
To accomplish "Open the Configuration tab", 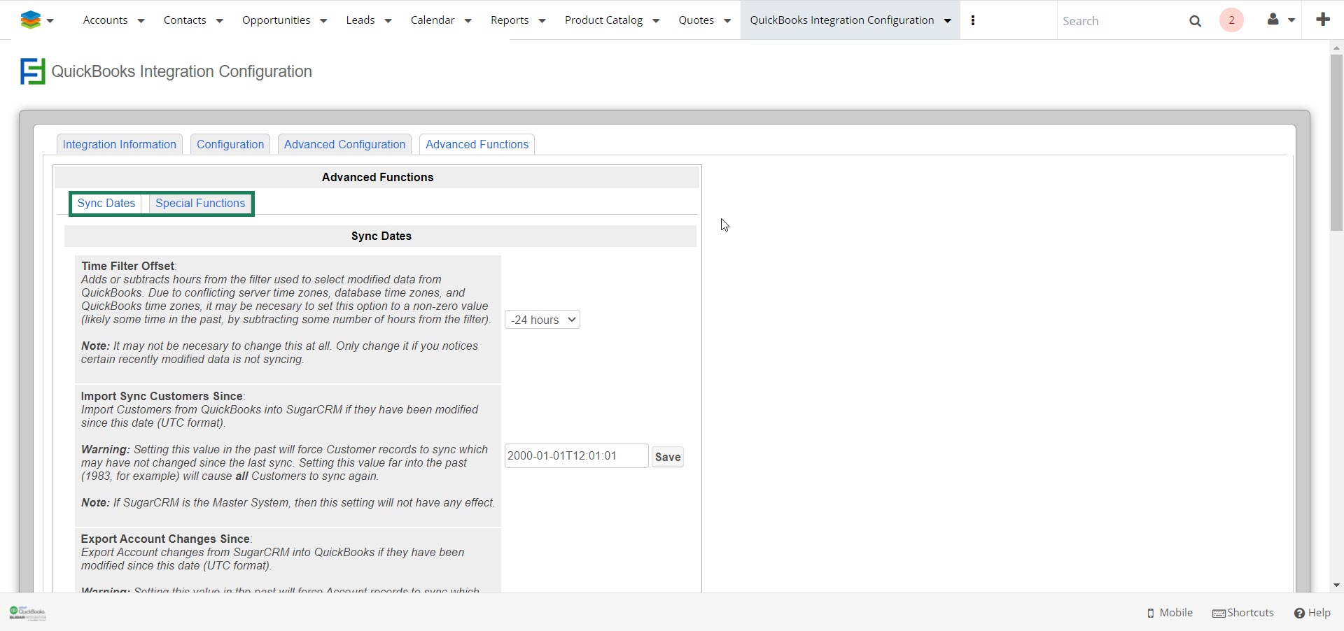I will point(230,144).
